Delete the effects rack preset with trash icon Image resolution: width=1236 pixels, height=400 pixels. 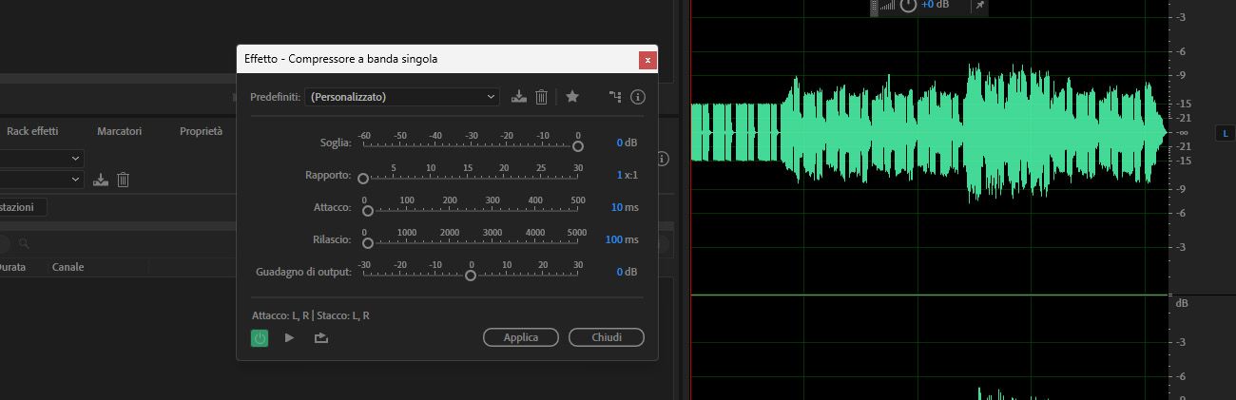tap(123, 180)
